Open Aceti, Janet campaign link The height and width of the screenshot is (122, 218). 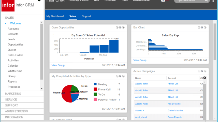point(141,117)
